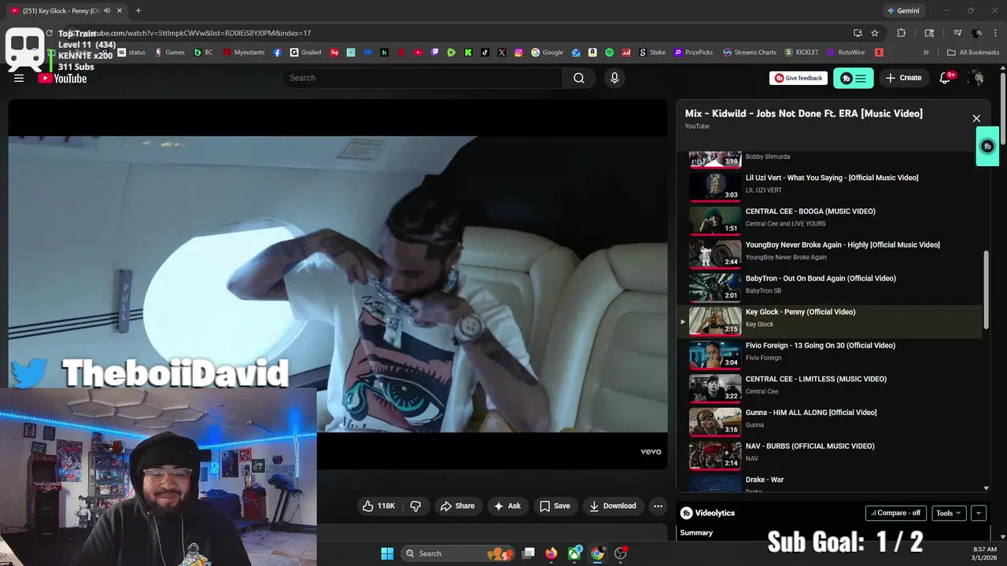Toggle Videolytics Compare - off button

tap(896, 513)
